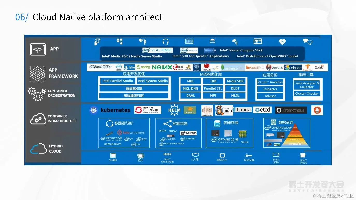Click the APP code bracket icon
Screen dimensions: 356x200
pyautogui.click(x=38, y=49)
